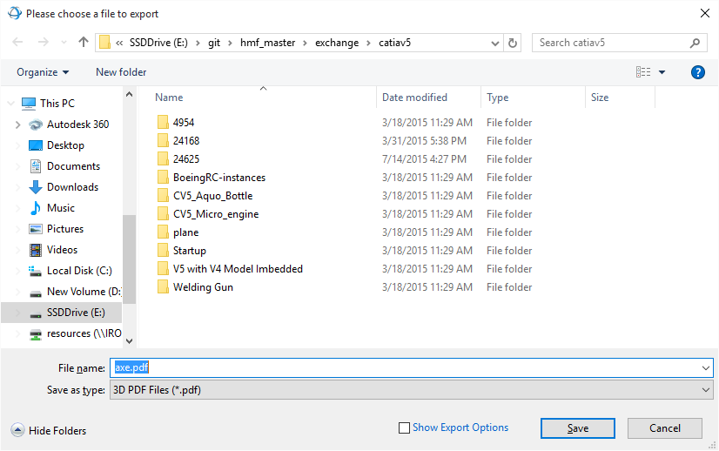Click the navigation pane vertical scrollbar

(129, 261)
